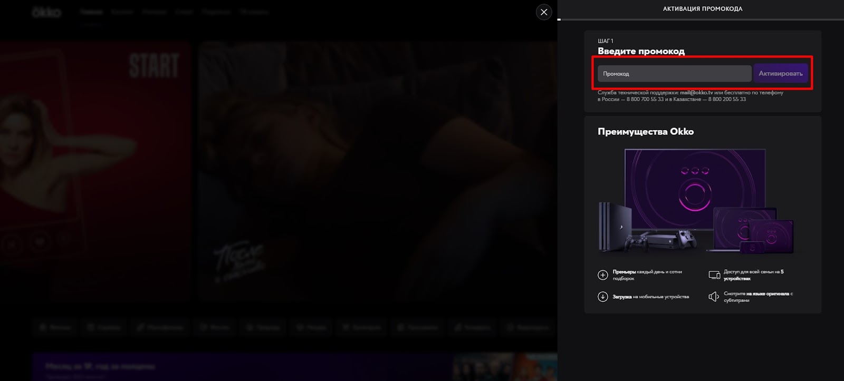
Task: Close the promo code activation panel
Action: pos(544,12)
